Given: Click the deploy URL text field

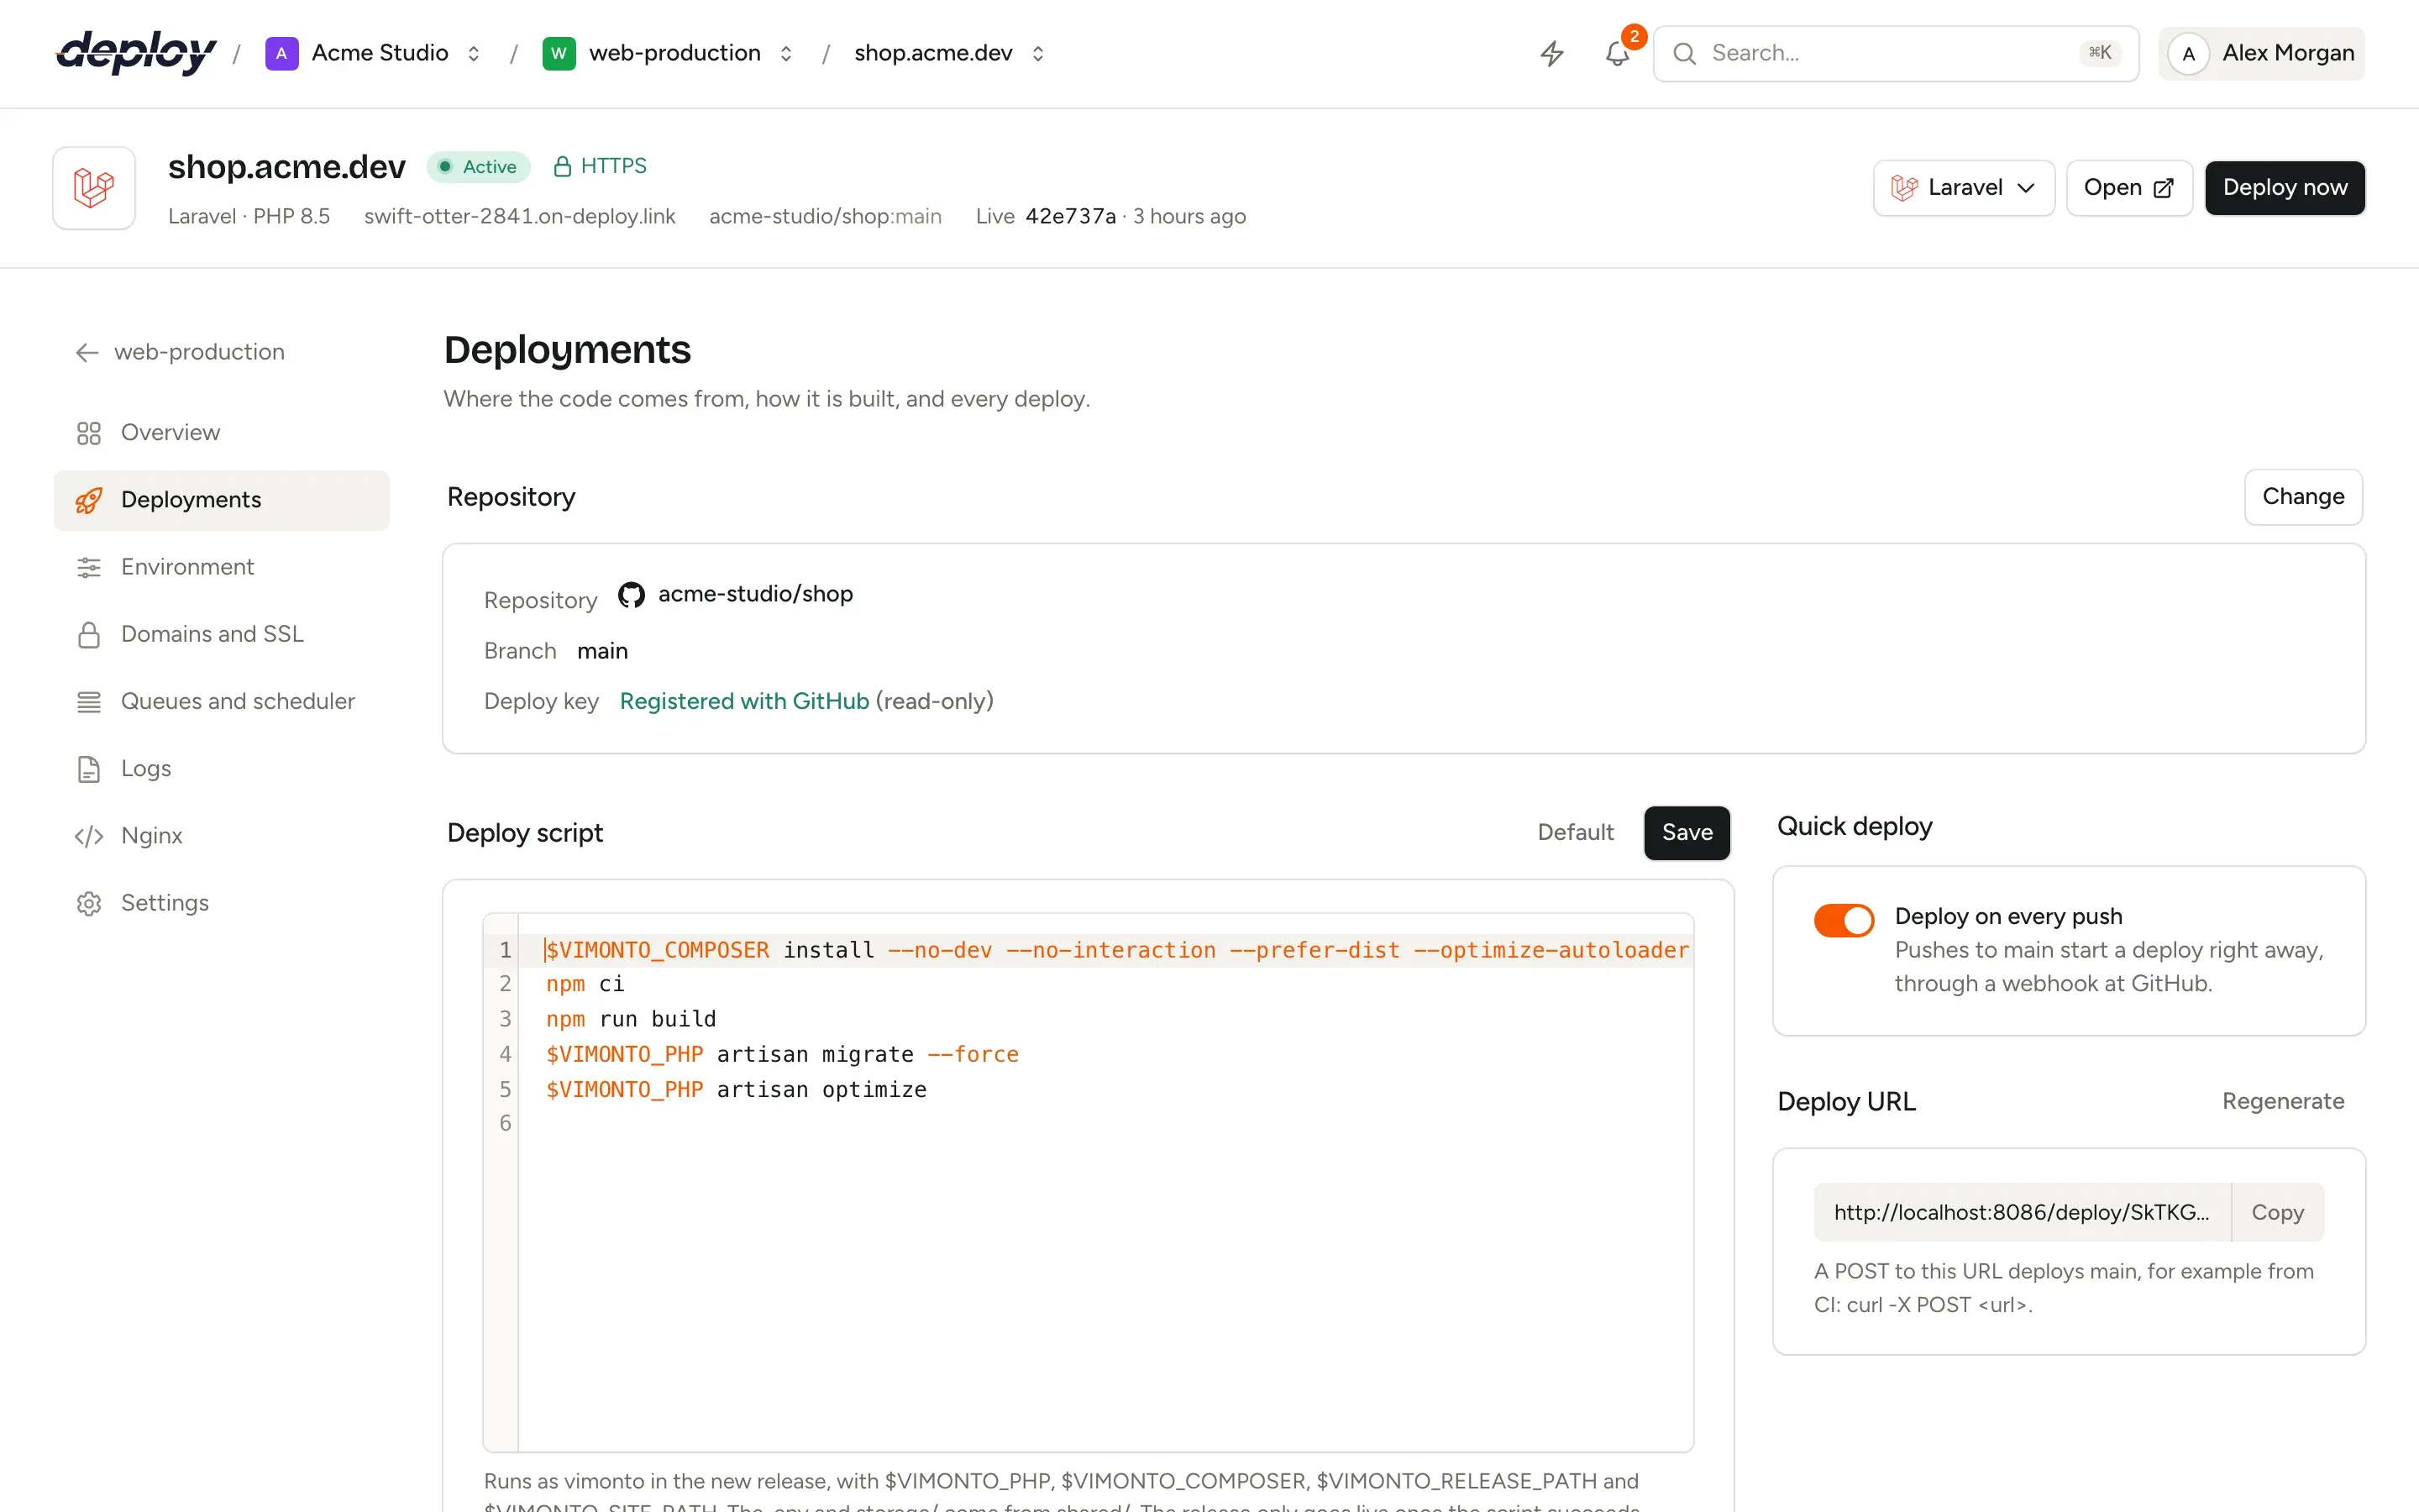Looking at the screenshot, I should (x=2023, y=1212).
